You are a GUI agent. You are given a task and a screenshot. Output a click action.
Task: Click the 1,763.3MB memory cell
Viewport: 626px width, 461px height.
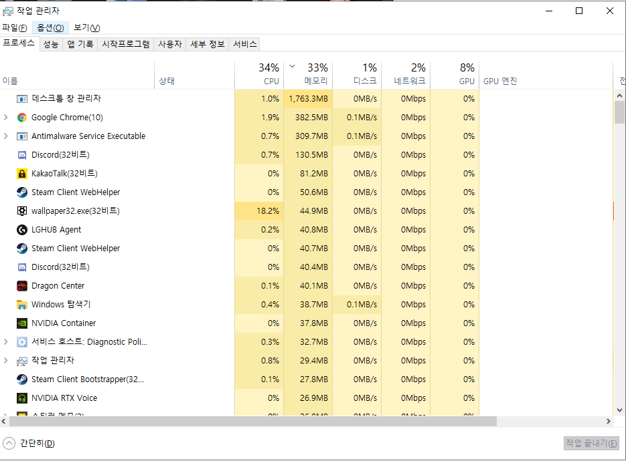coord(308,99)
